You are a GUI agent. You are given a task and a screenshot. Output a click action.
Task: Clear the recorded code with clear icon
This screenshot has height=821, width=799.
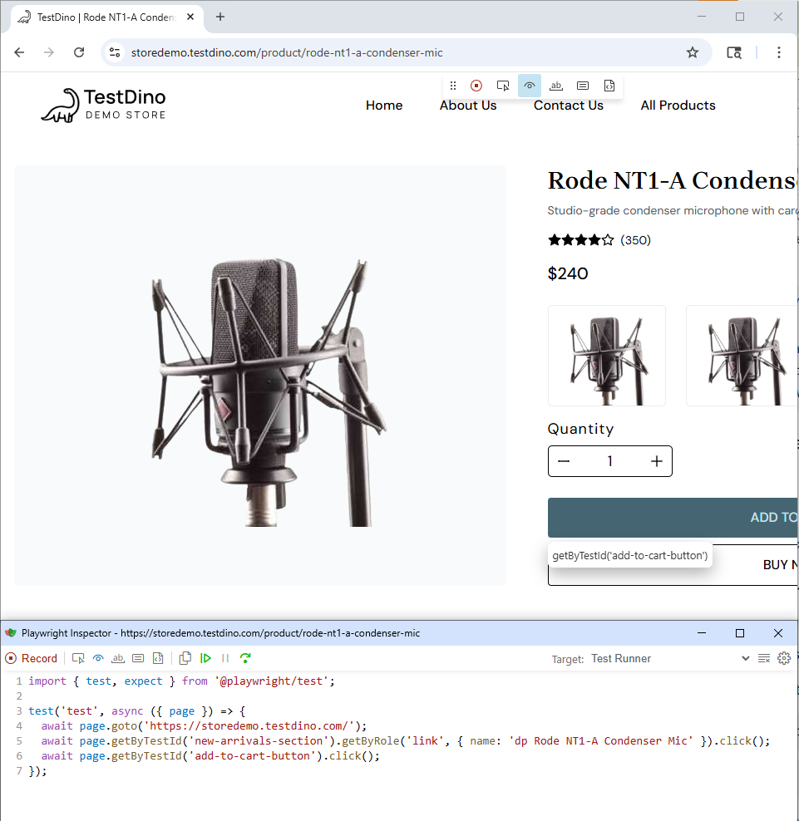[x=763, y=658]
